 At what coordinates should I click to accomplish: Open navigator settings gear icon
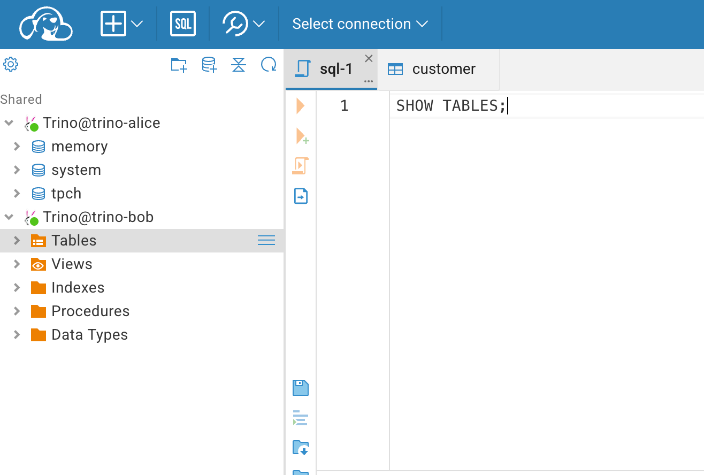click(11, 65)
